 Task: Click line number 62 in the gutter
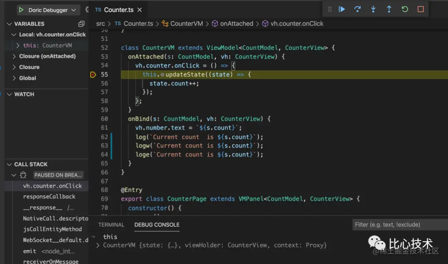click(x=104, y=137)
